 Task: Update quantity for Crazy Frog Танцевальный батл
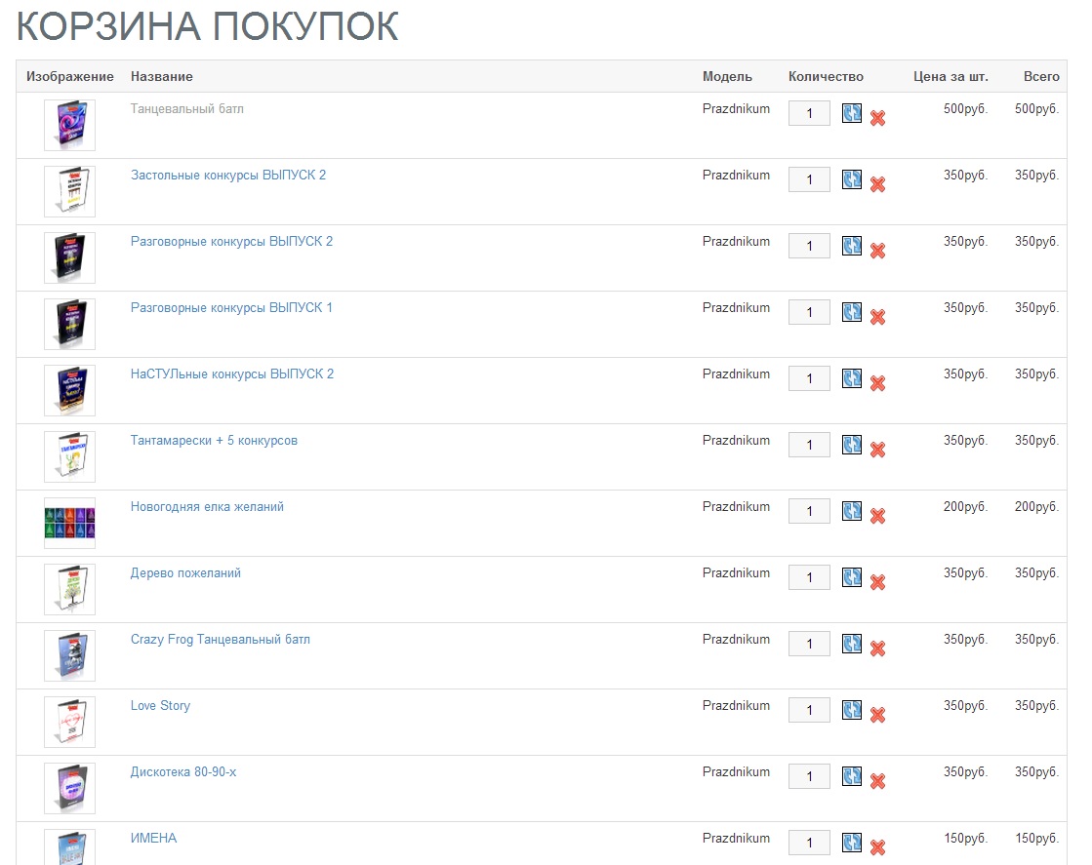point(852,644)
